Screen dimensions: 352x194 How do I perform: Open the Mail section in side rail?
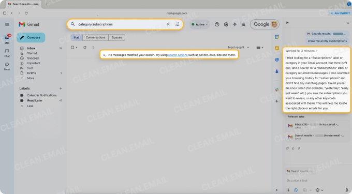point(7,39)
